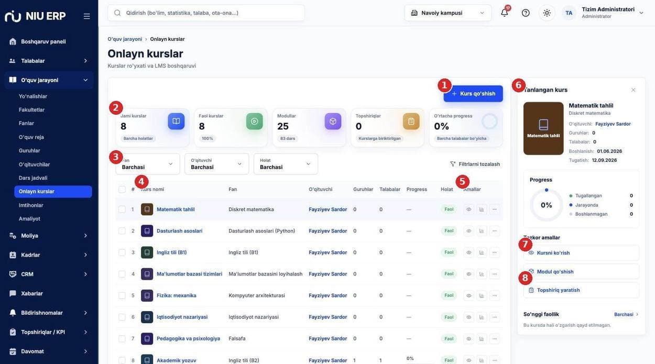Image resolution: width=655 pixels, height=364 pixels.
Task: Open more actions for Fizika: mexanika row
Action: coord(495,295)
